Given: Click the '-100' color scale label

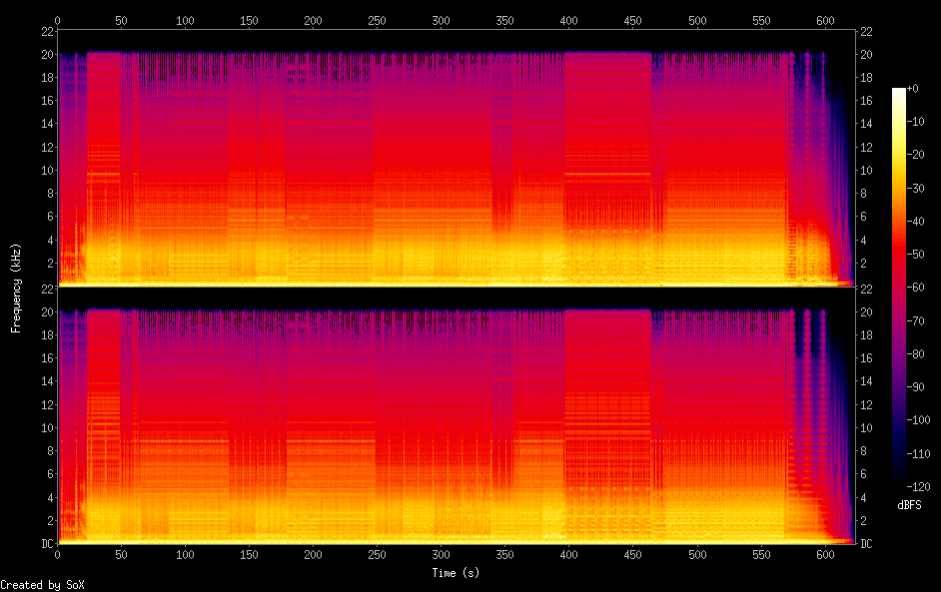Looking at the screenshot, I should (x=918, y=420).
